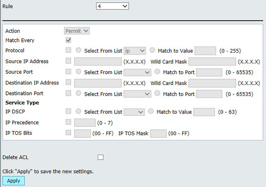Tick the Destination Port checkbox
The width and height of the screenshot is (266, 187).
(x=68, y=93)
